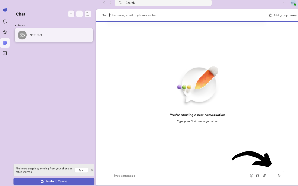Click the compose new chat icon
Screen dimensions: 298x186
click(88, 14)
